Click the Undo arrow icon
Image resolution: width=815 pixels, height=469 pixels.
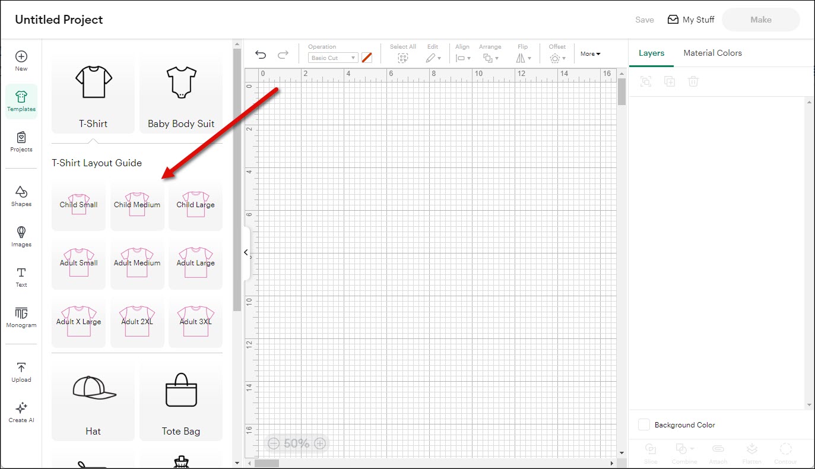click(261, 55)
